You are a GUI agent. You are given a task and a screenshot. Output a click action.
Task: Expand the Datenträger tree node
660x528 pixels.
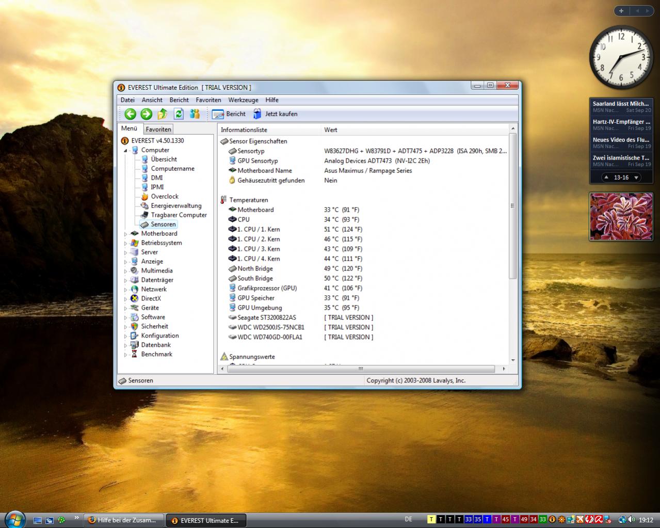[125, 280]
